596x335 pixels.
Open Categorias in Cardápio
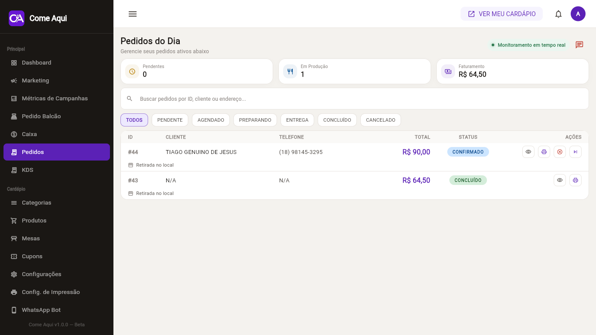point(57,203)
